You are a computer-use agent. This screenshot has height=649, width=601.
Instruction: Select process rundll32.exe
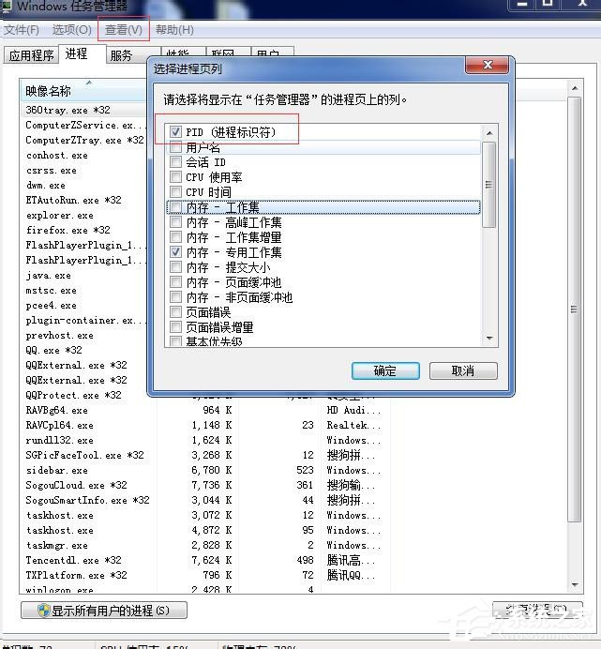[x=60, y=440]
